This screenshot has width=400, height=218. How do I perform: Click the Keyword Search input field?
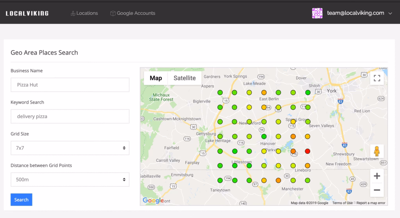70,116
